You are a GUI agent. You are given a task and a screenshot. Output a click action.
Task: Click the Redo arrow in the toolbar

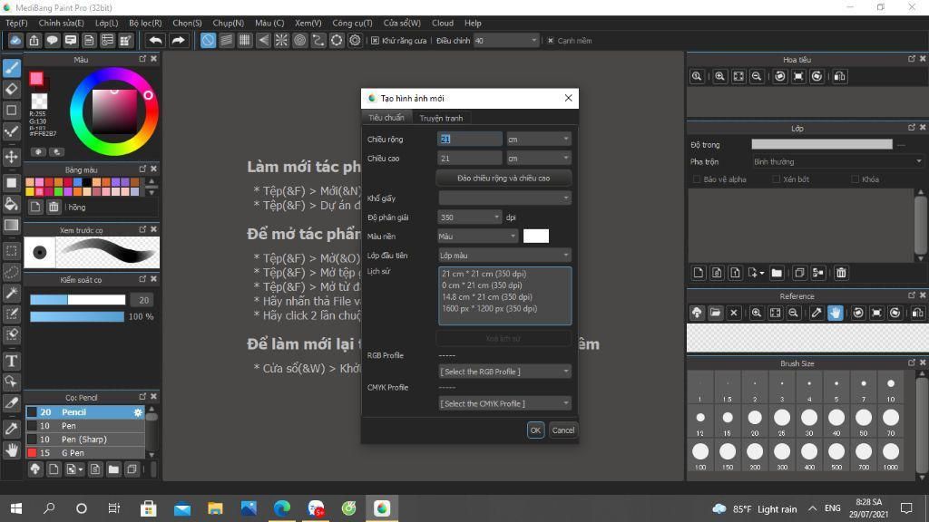178,40
